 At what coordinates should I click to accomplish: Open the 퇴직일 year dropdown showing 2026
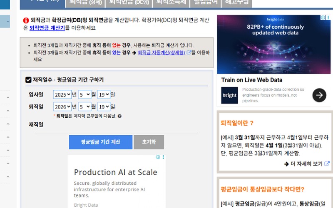62,107
